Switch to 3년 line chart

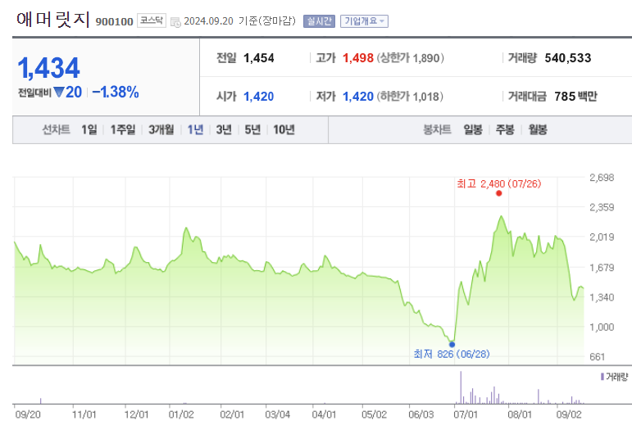[224, 129]
